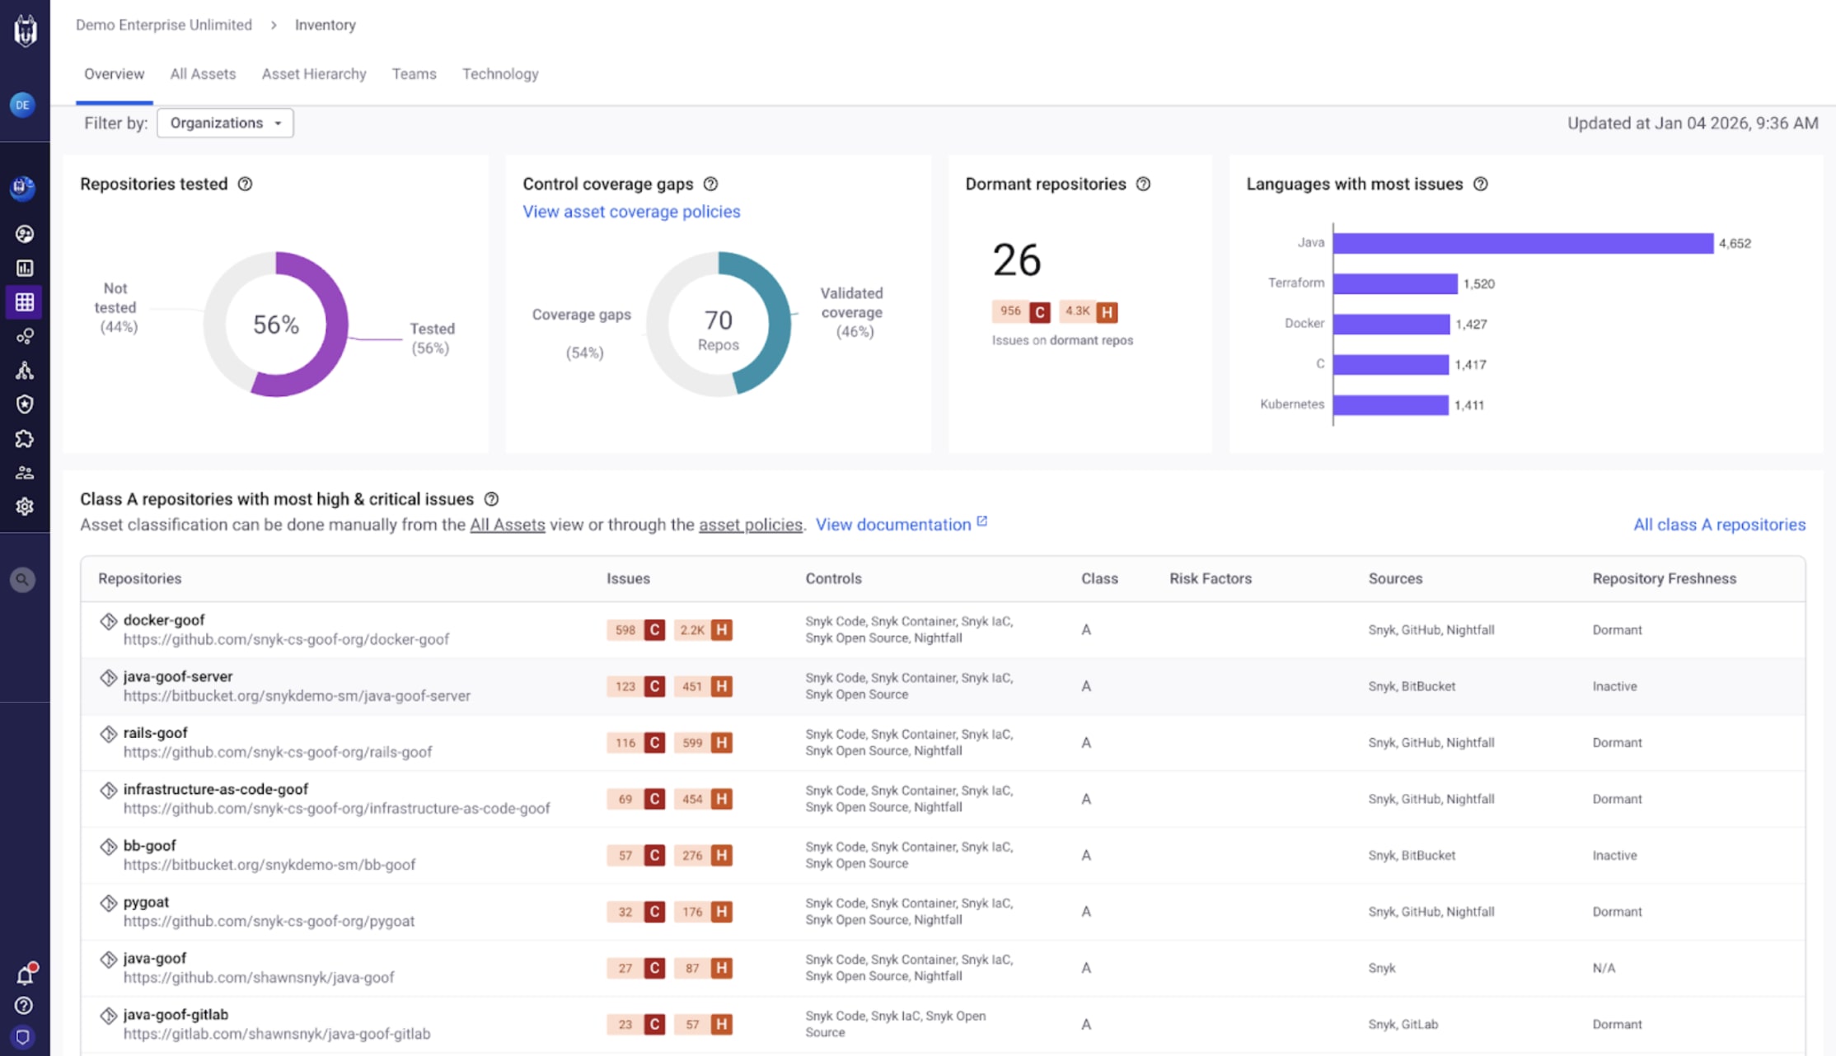Open the Teams tab
The width and height of the screenshot is (1836, 1056).
(x=414, y=74)
